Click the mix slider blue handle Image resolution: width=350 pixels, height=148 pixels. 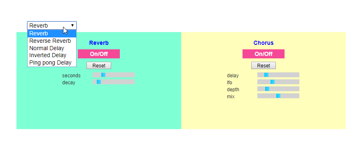pyautogui.click(x=278, y=96)
